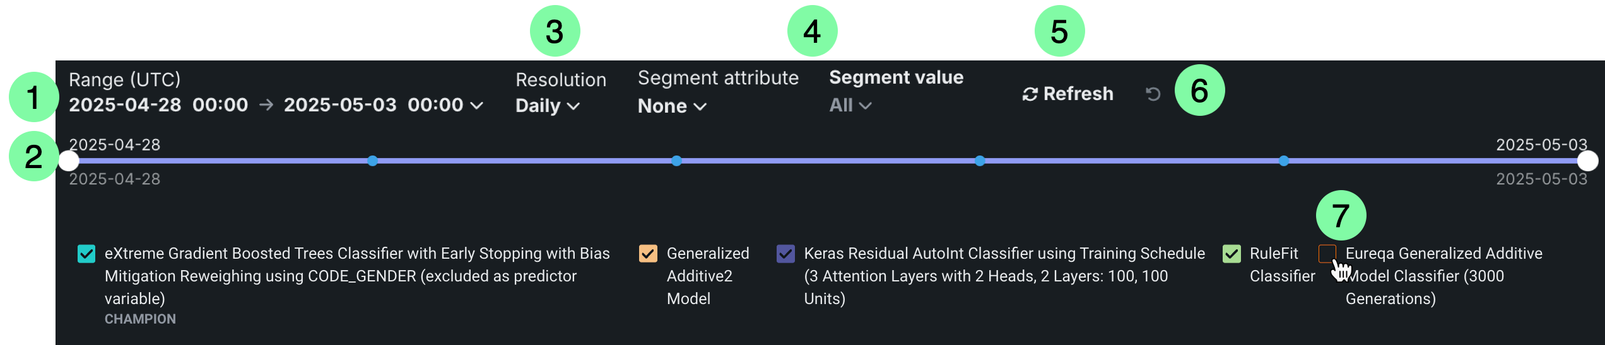The height and width of the screenshot is (345, 1605).
Task: Click the green number 7 callout badge
Action: point(1341,215)
